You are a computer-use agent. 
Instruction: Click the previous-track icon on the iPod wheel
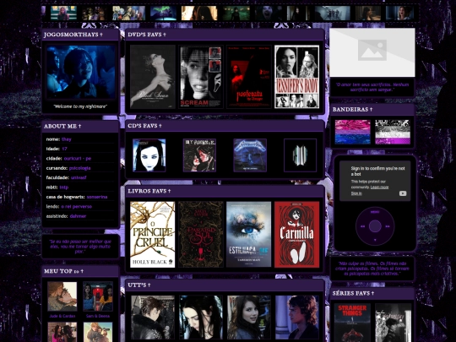point(362,226)
